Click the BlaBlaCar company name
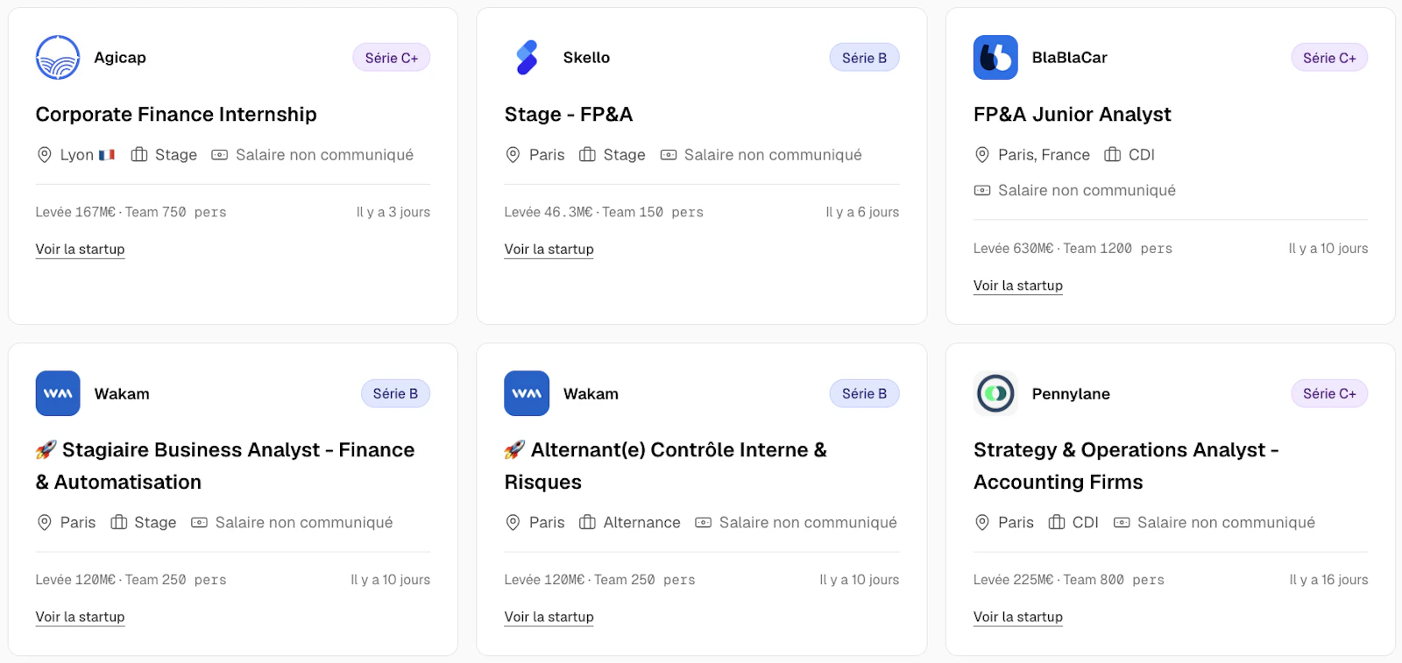 click(1070, 58)
